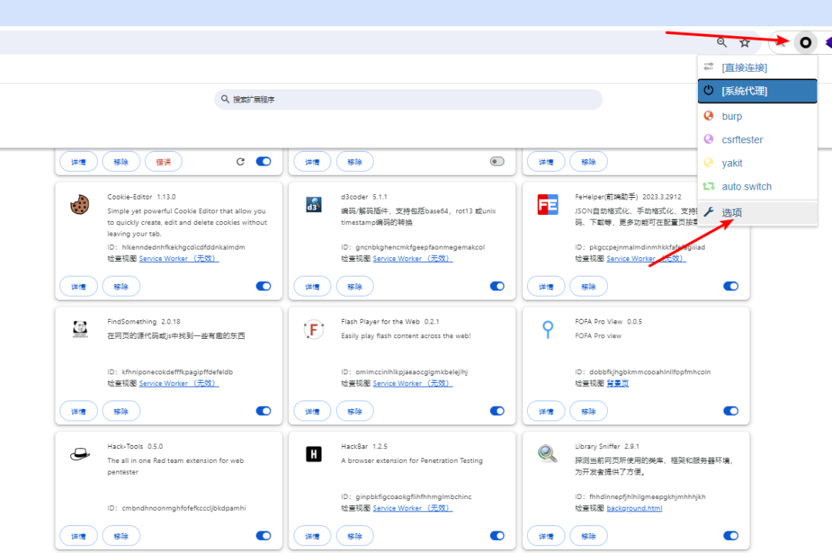Image resolution: width=832 pixels, height=553 pixels.
Task: Disable the Cookie-Editor extension toggle
Action: click(x=263, y=286)
